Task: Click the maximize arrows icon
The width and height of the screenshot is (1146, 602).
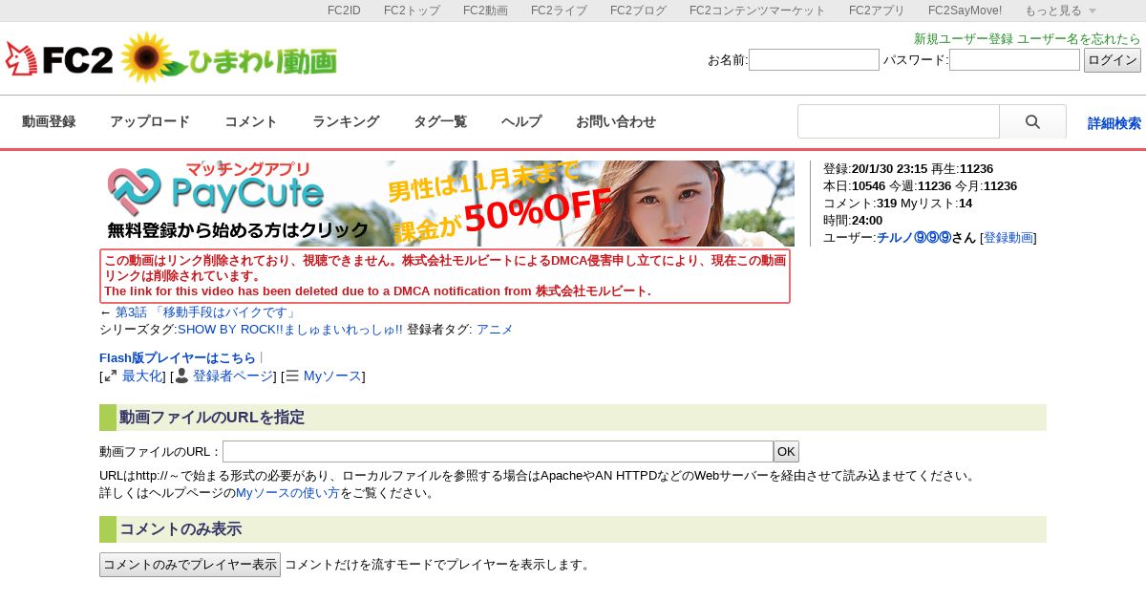Action: coord(111,376)
